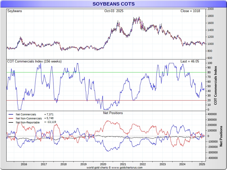Select the Oct-03 2025 date text

[x=114, y=11]
